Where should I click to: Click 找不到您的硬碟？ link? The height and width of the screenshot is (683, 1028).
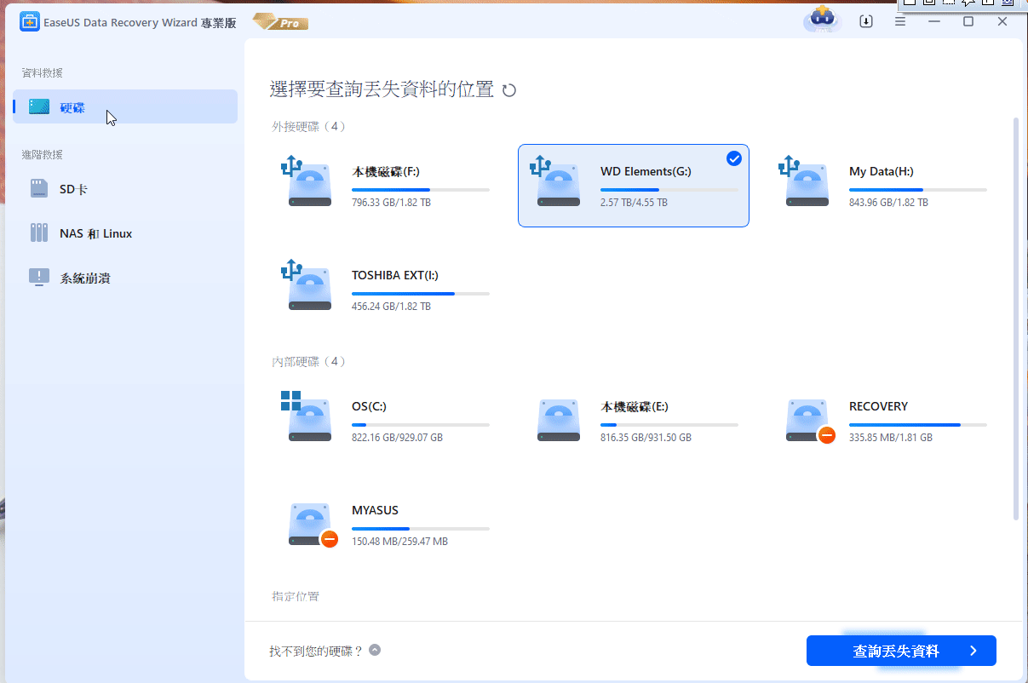tap(316, 651)
